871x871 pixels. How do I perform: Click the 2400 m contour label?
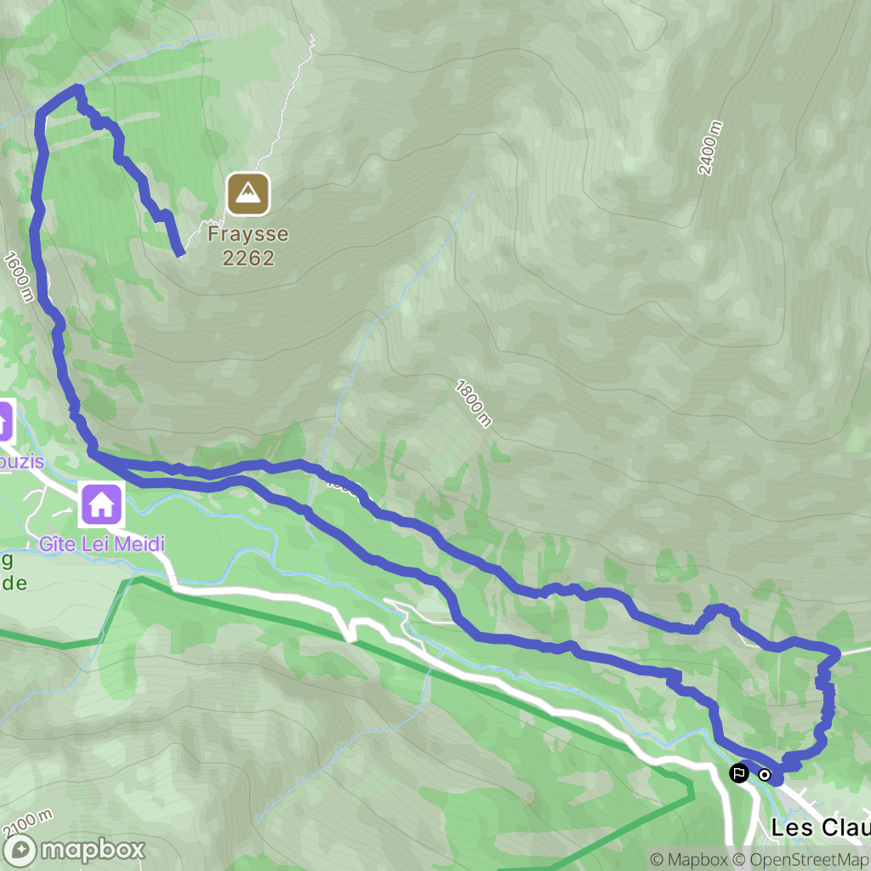710,148
